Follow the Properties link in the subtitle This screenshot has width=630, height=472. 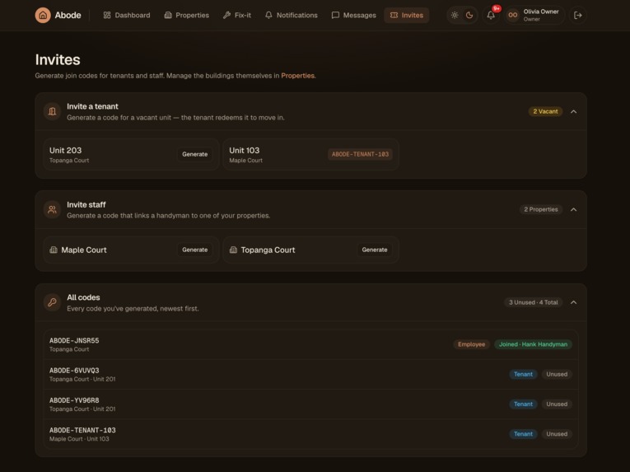298,76
